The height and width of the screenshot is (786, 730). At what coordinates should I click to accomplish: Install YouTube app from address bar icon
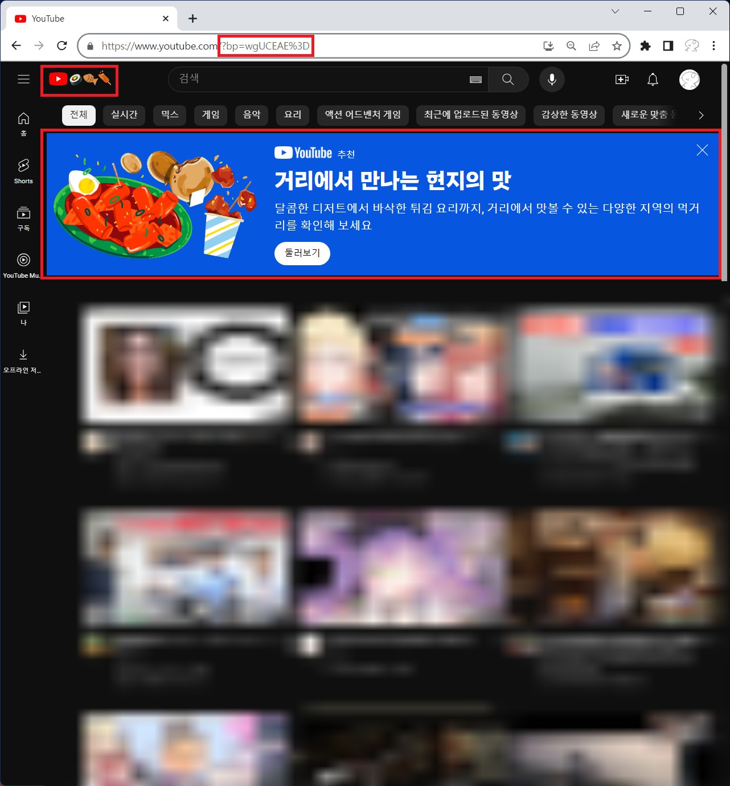pos(548,46)
